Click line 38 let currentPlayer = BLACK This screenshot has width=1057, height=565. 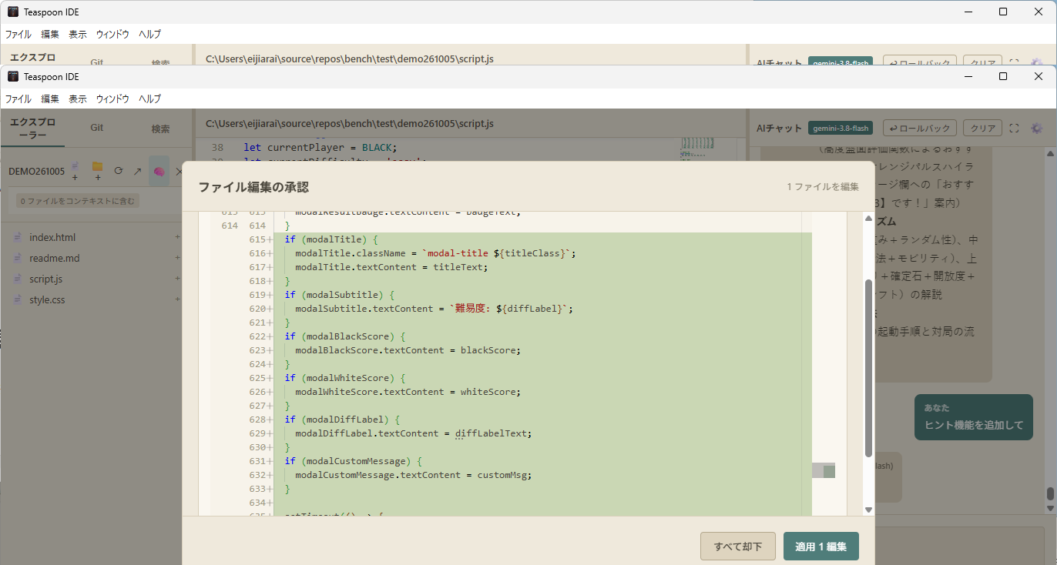coord(319,147)
